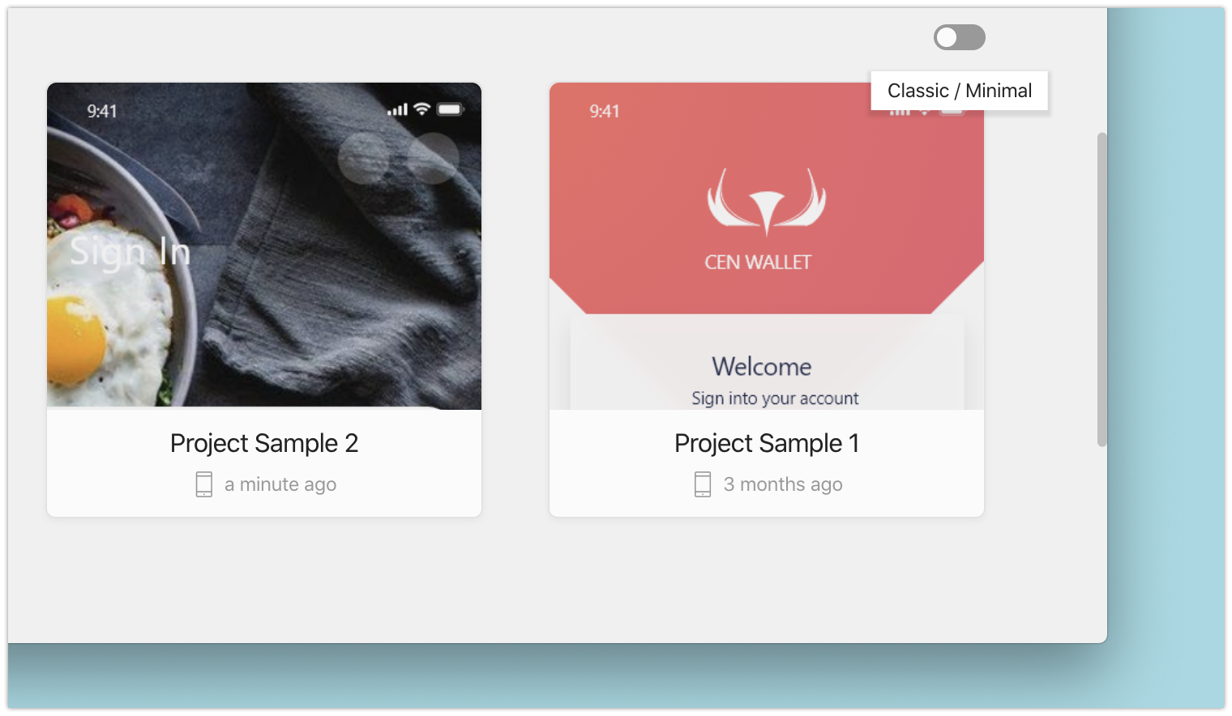Select the "Project Sample 1" title

coord(767,443)
